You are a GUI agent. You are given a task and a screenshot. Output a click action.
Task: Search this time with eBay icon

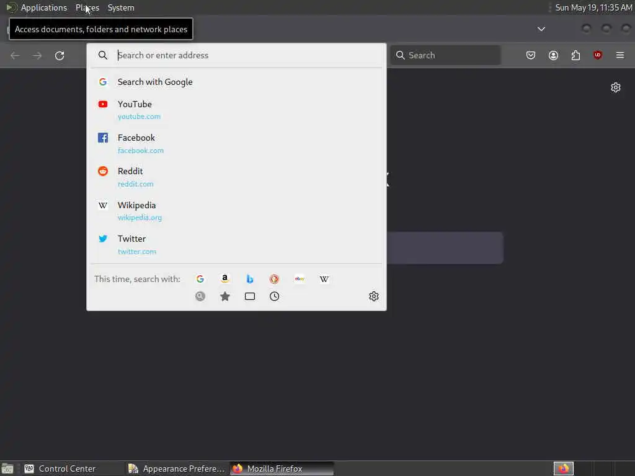coord(300,279)
